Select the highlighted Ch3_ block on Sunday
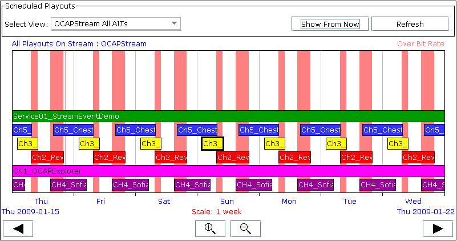The height and width of the screenshot is (241, 457). [x=212, y=143]
